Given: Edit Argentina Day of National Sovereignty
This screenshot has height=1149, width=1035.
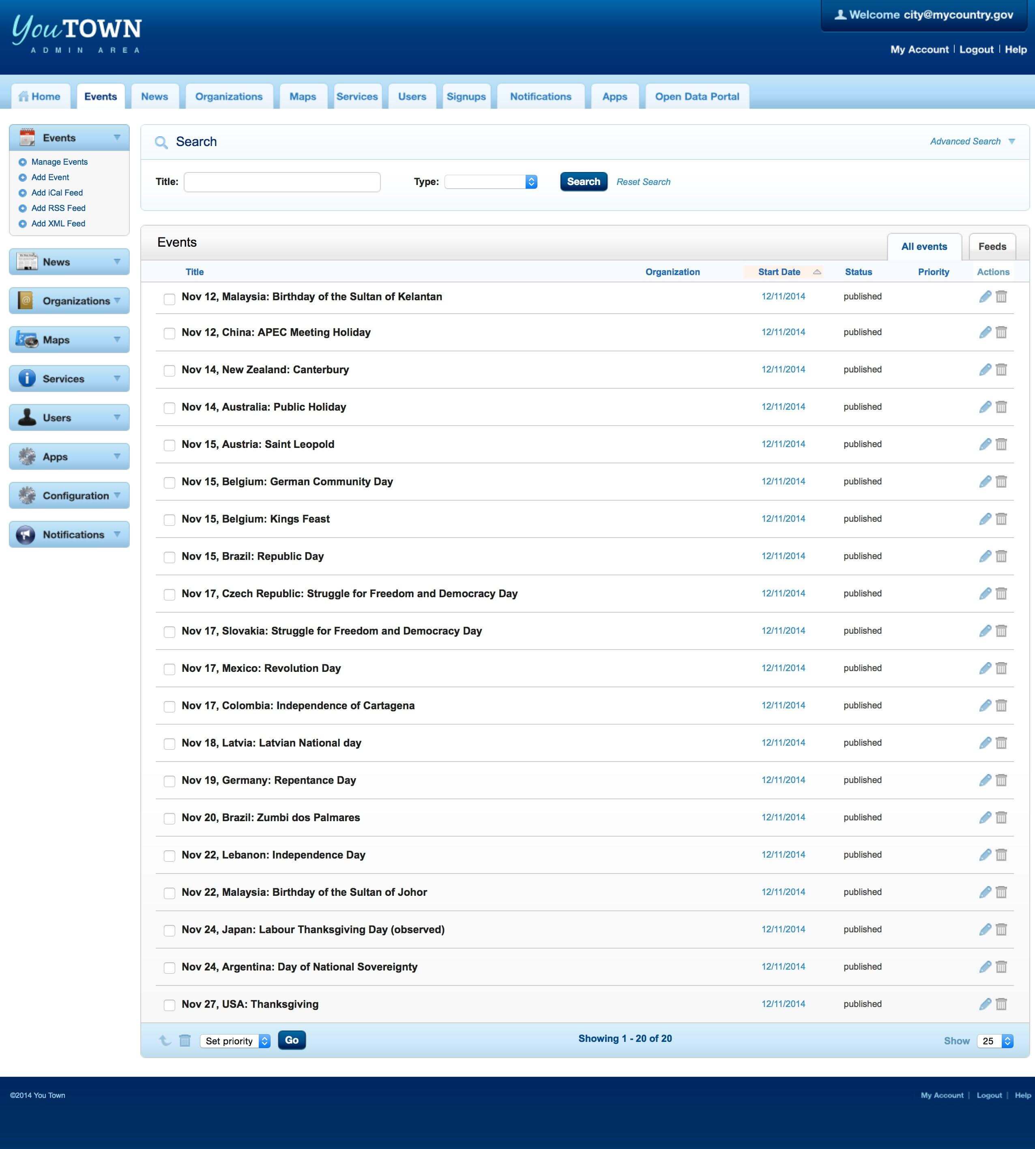Looking at the screenshot, I should [x=985, y=967].
